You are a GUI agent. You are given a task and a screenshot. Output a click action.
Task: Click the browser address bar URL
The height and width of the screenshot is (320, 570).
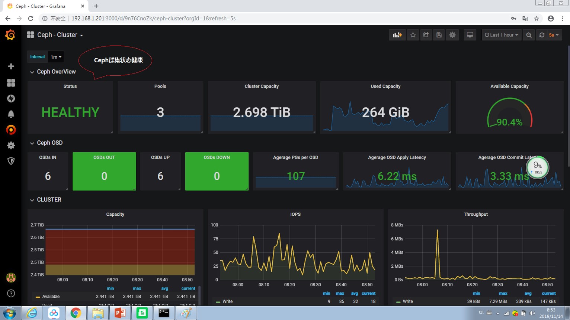coord(153,19)
